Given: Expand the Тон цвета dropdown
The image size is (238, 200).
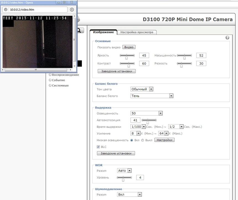Looking at the screenshot, I should (x=142, y=89).
